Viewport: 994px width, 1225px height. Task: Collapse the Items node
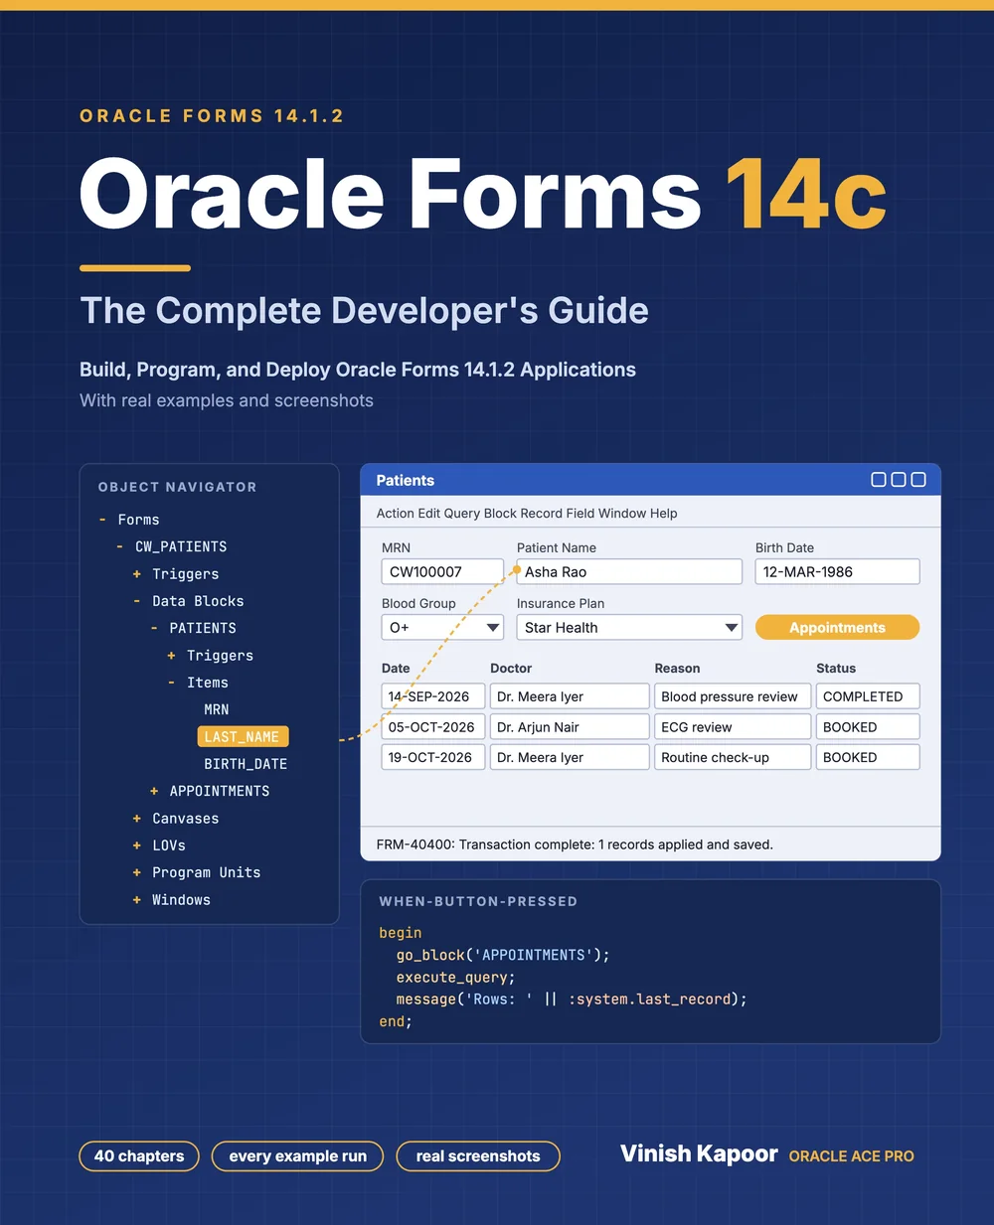(x=171, y=683)
